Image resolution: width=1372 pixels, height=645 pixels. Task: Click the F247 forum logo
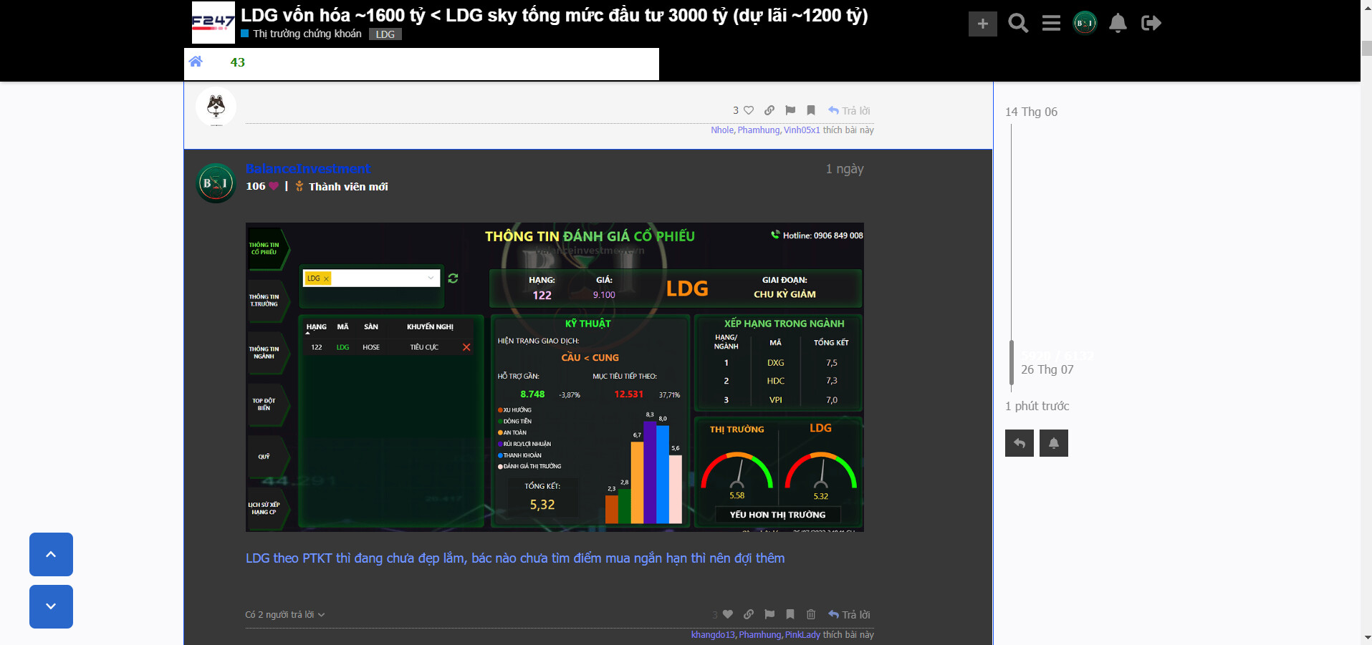pyautogui.click(x=214, y=22)
